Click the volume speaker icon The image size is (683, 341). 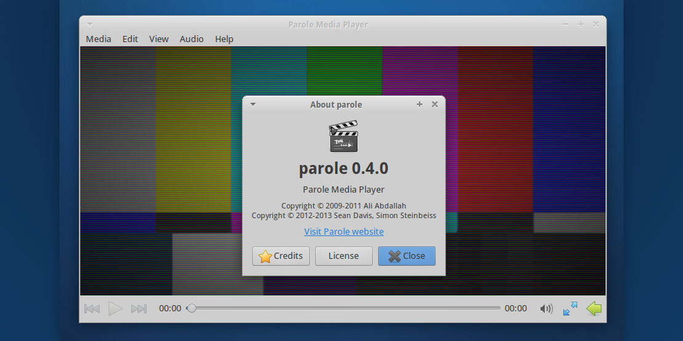coord(546,309)
